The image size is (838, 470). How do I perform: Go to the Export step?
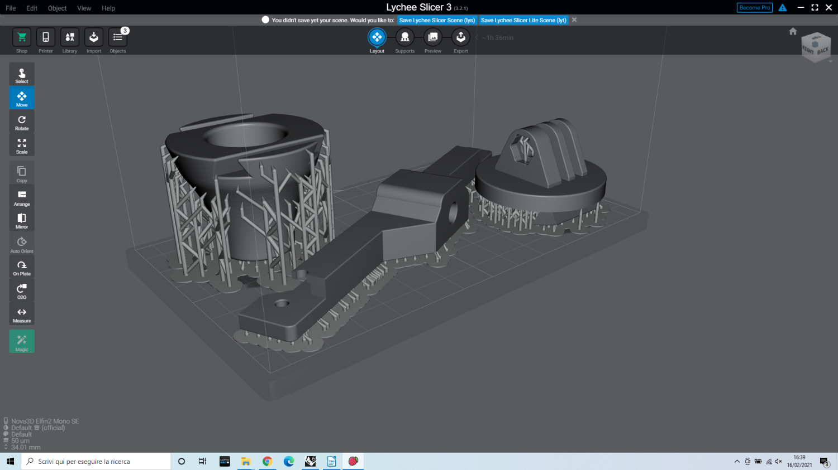point(461,38)
